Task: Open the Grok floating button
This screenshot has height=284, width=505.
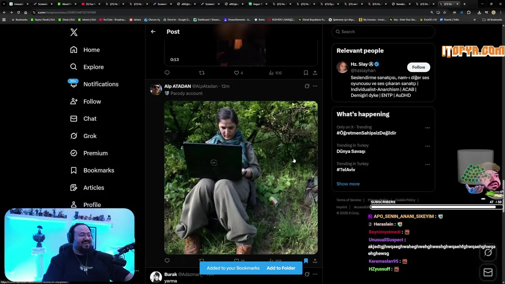Action: pos(488,253)
